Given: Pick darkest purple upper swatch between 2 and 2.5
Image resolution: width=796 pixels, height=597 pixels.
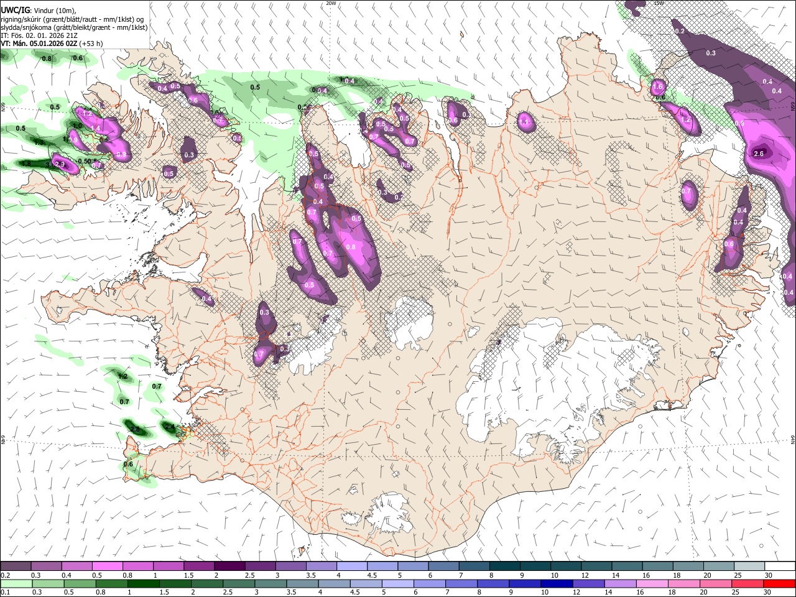Looking at the screenshot, I should [x=229, y=566].
